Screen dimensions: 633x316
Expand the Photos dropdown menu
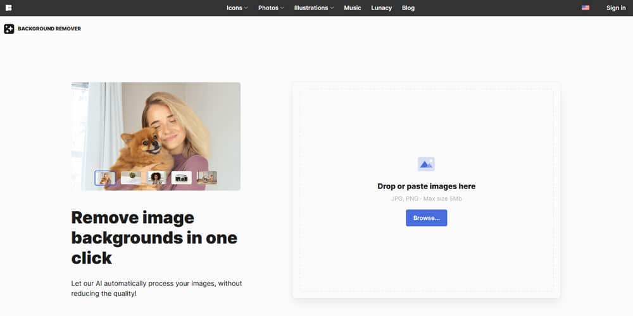click(271, 8)
